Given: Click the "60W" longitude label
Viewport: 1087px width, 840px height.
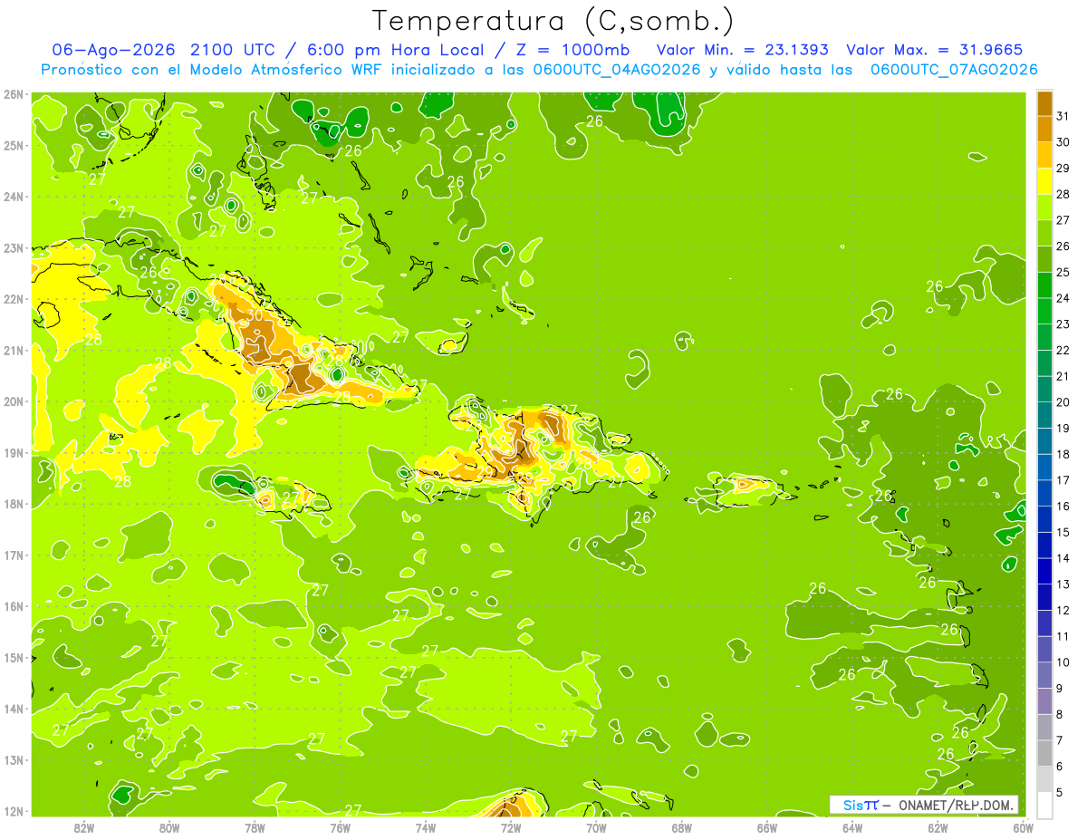Looking at the screenshot, I should pos(1024,827).
